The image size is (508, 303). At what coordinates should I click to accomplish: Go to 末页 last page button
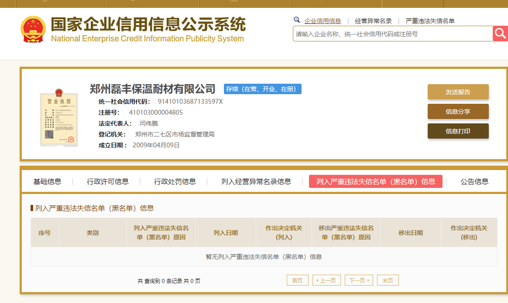click(388, 280)
